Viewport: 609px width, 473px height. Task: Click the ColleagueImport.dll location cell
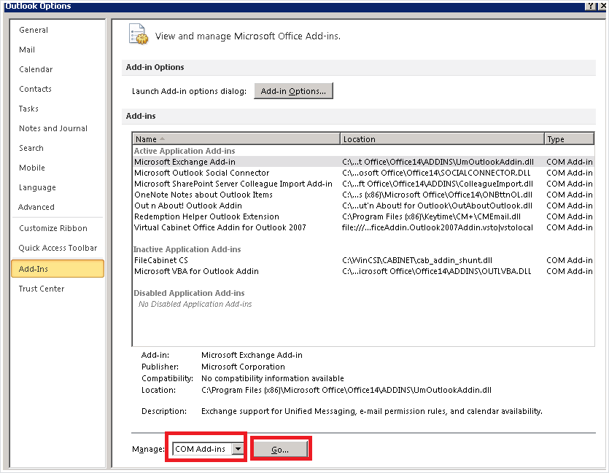point(438,184)
